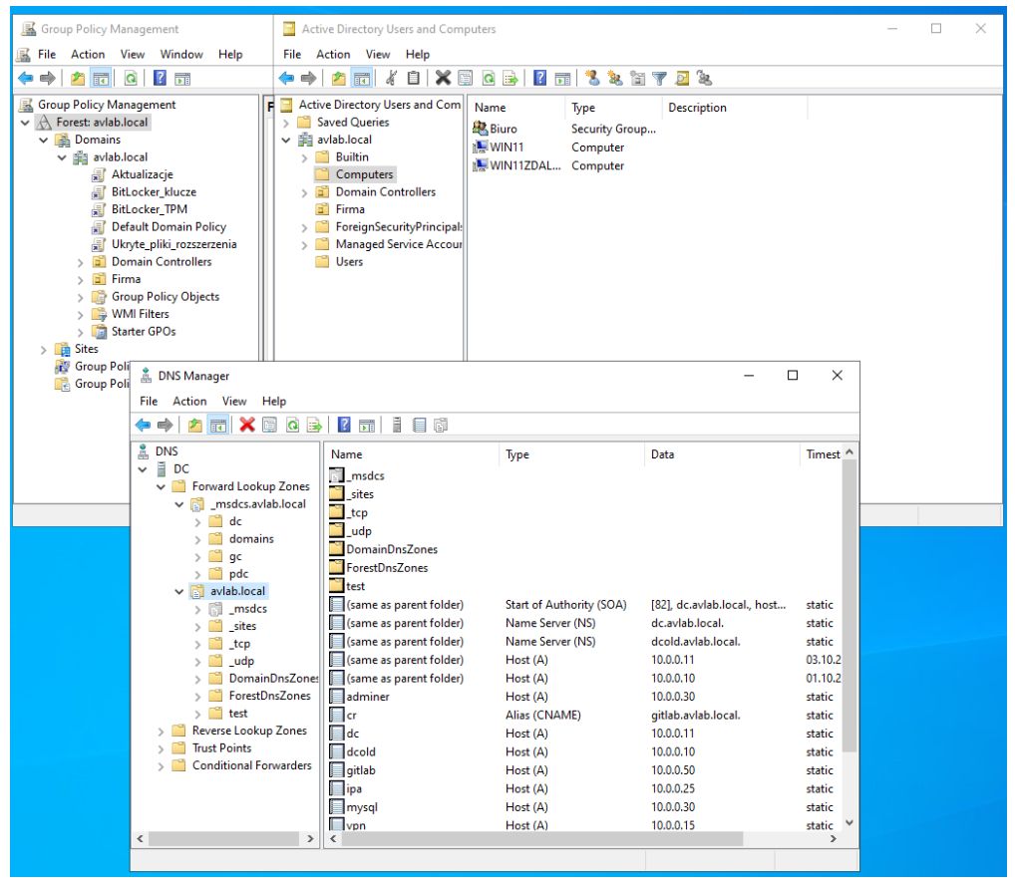The height and width of the screenshot is (885, 1015).
Task: Click the Help icon in DNS Manager toolbar
Action: pyautogui.click(x=344, y=426)
